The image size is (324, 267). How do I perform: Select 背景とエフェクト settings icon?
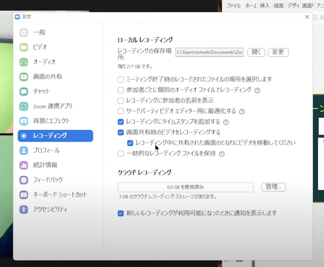point(24,121)
